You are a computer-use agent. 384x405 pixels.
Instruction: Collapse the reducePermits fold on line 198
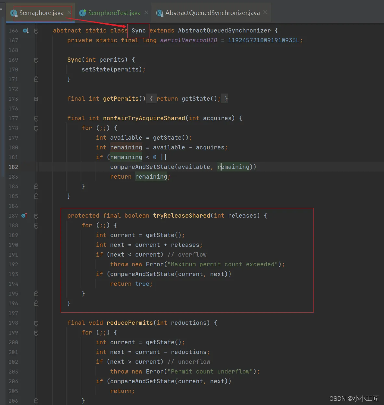point(36,323)
